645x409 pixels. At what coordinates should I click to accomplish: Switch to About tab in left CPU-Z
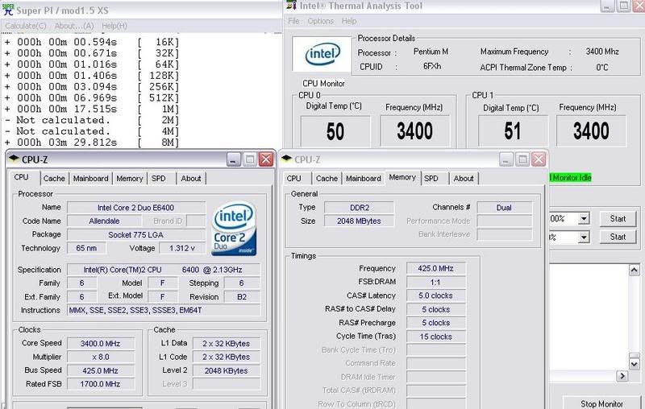pyautogui.click(x=191, y=178)
